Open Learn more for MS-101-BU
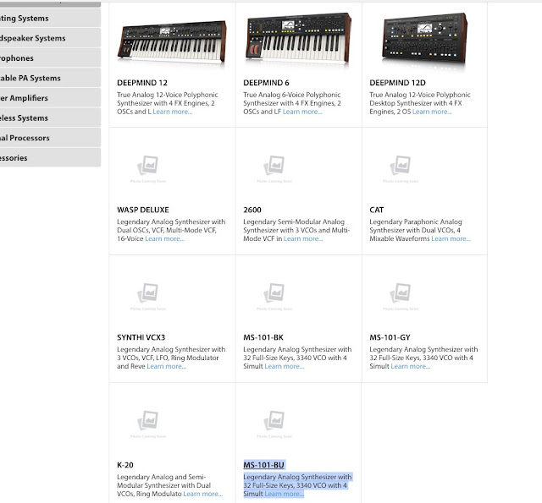Screen dimensions: 542x503 tap(285, 494)
